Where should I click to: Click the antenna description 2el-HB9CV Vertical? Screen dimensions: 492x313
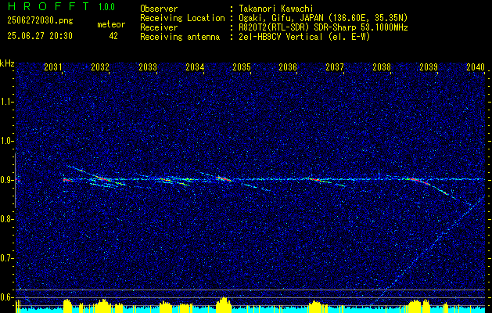(281, 37)
